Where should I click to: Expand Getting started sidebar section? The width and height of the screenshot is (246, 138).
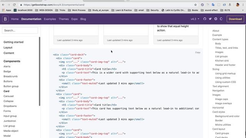(13, 42)
